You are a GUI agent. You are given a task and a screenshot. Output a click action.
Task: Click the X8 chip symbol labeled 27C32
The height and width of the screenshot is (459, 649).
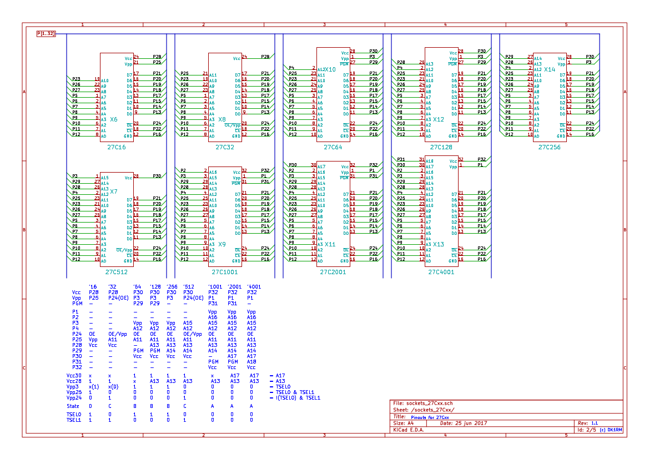(x=225, y=97)
